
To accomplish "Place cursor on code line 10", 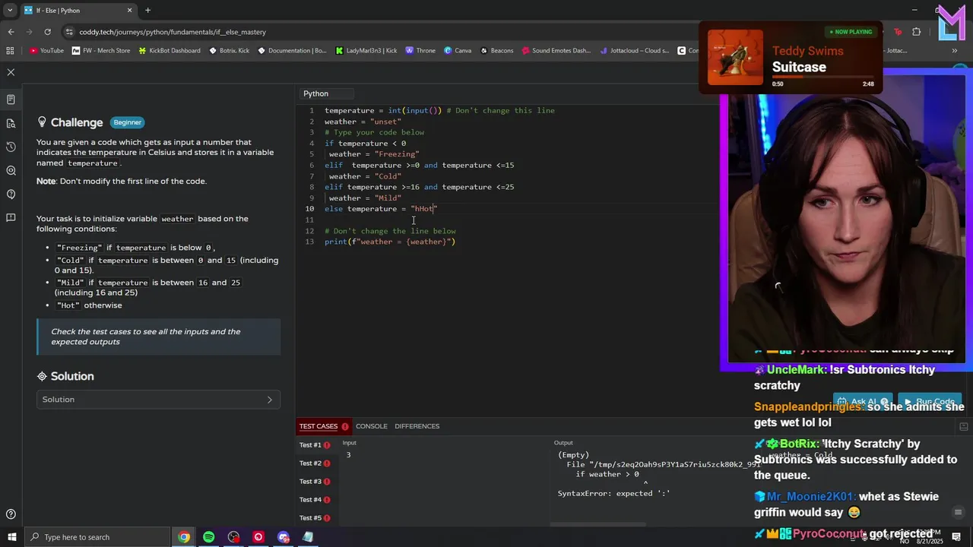I will 381,209.
